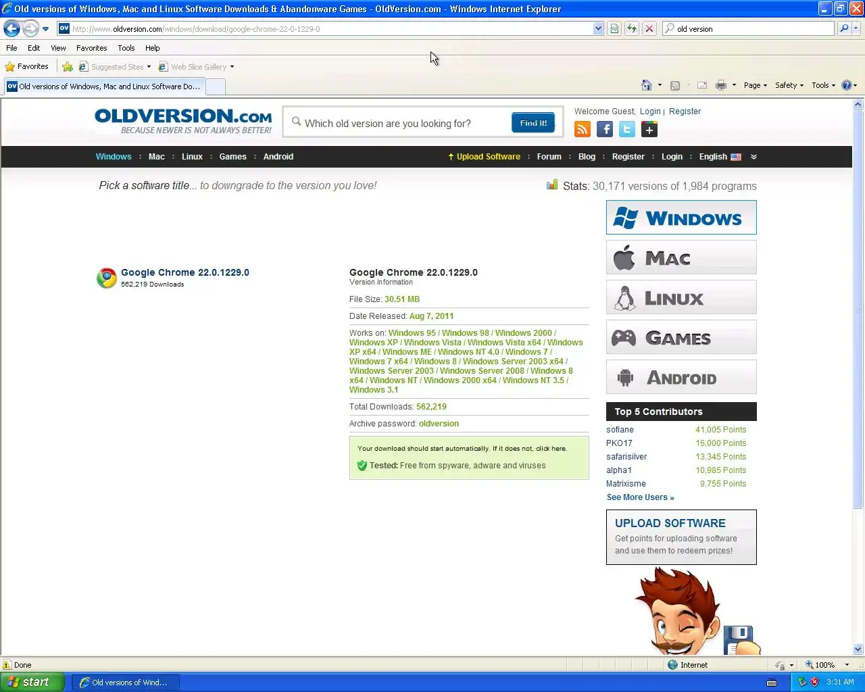Expand the double-chevron arrow on nav bar
The height and width of the screenshot is (692, 865).
pos(753,157)
